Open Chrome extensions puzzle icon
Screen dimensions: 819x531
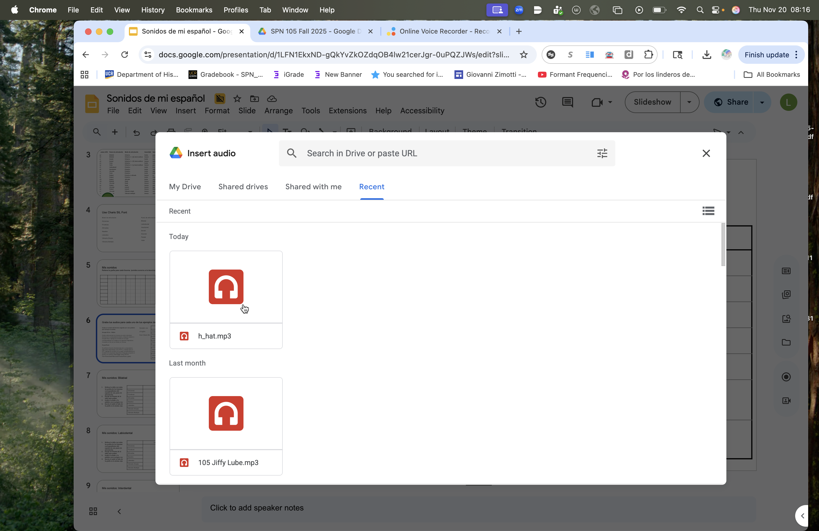(648, 55)
